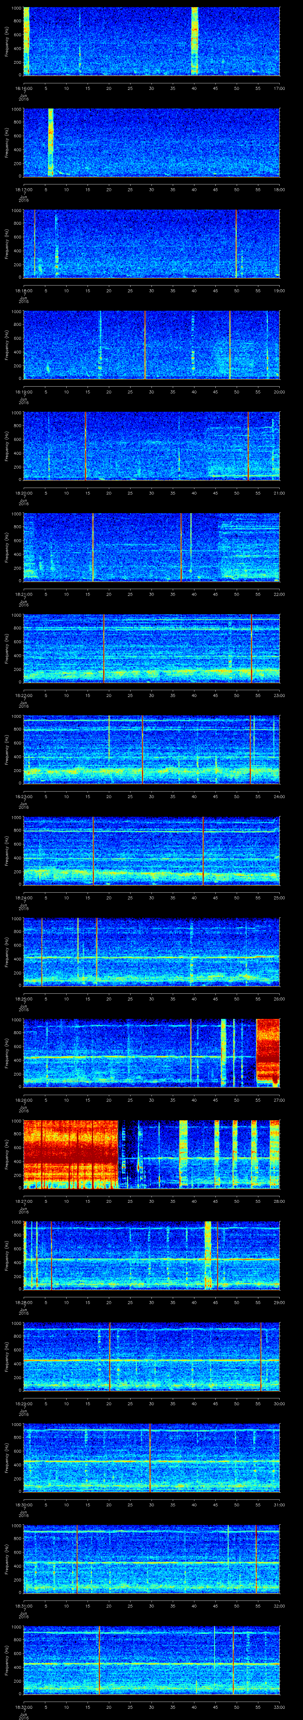Viewport: 303px width, 1720px height.
Task: Click the spectrogram panel starting at 18:23:00
Action: [x=151, y=750]
